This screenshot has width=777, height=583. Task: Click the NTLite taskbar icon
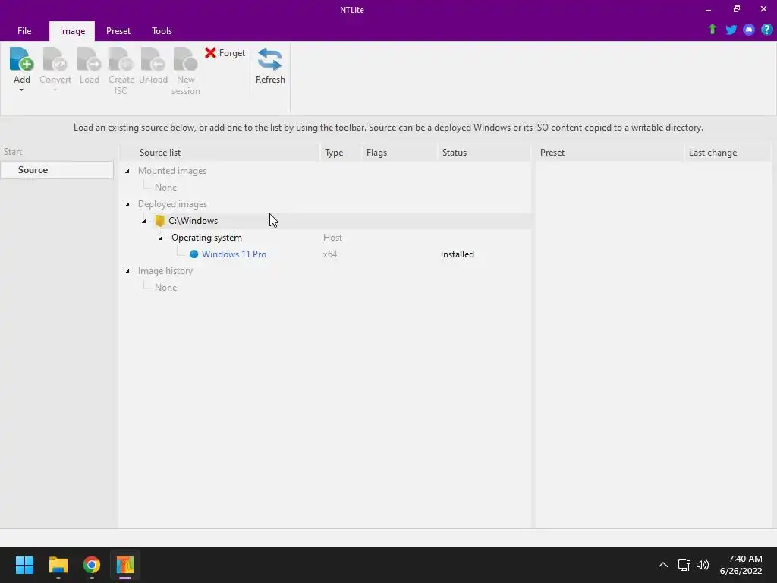tap(125, 565)
